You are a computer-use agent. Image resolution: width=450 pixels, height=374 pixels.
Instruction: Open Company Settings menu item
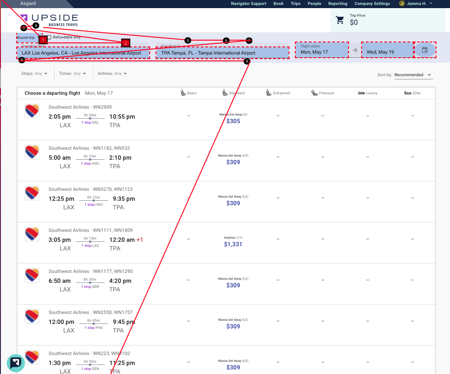(372, 4)
